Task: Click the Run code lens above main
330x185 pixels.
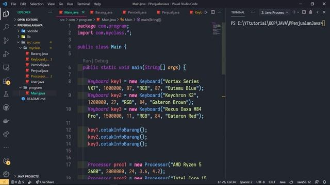Action: [87, 61]
